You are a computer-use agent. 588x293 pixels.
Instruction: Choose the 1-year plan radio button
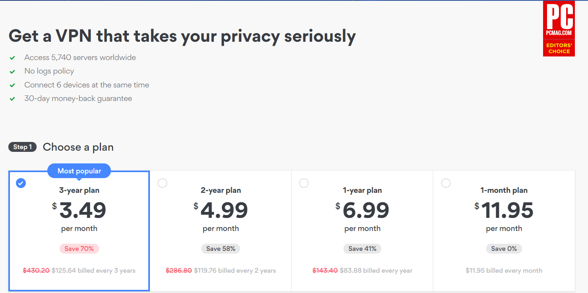coord(304,183)
